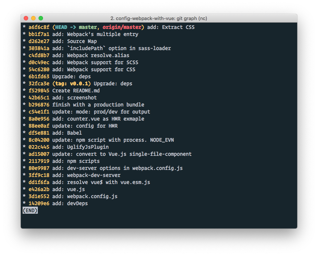Click 'add: Webpack support for CSS' message
The height and width of the screenshot is (256, 318).
(94, 69)
